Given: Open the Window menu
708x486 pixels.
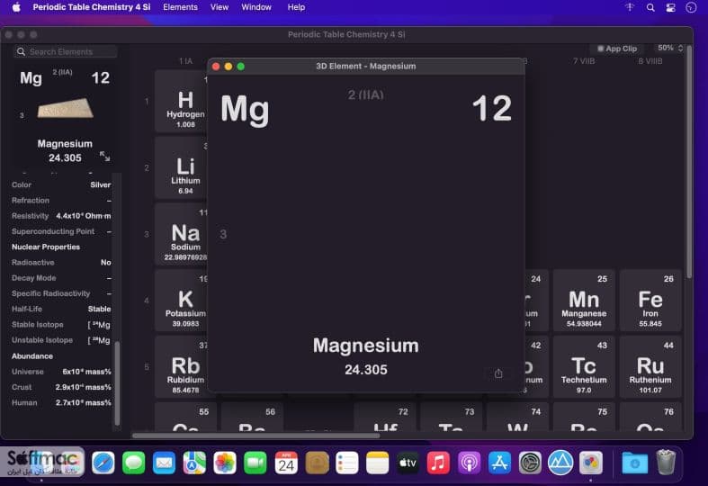Looking at the screenshot, I should tap(256, 7).
